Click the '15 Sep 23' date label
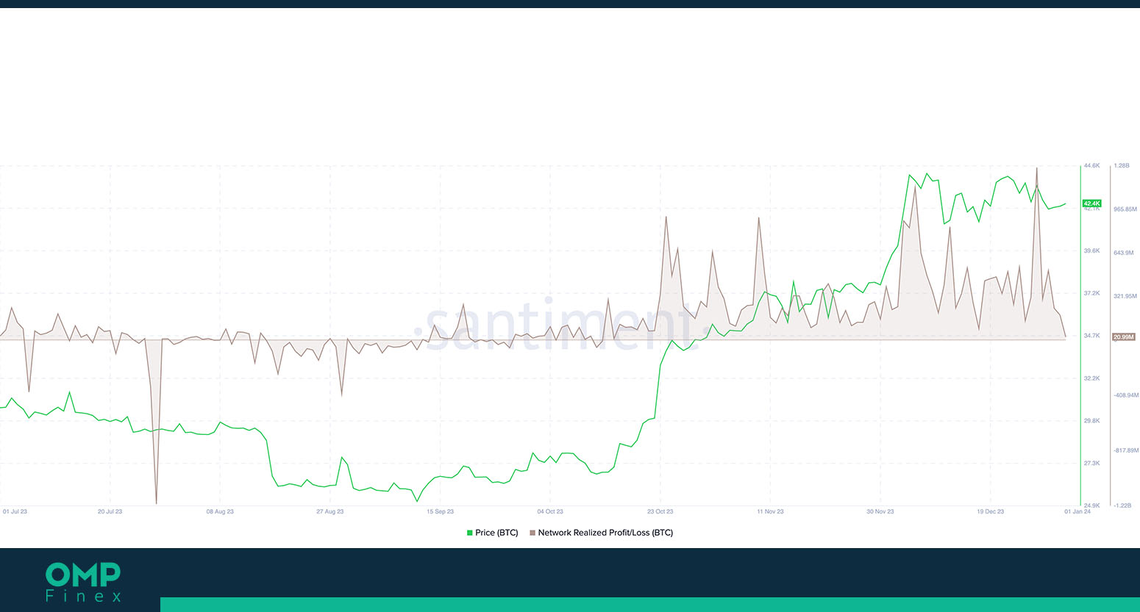 440,511
